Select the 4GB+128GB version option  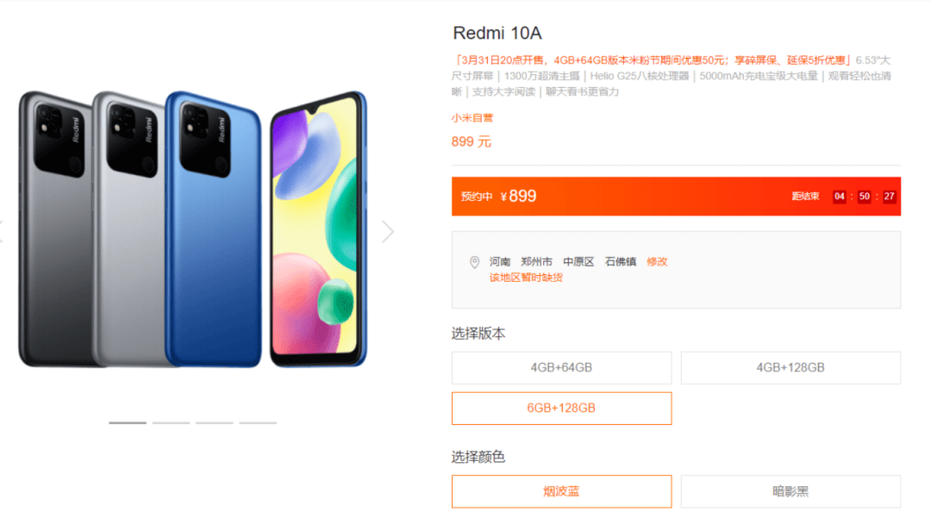point(790,368)
